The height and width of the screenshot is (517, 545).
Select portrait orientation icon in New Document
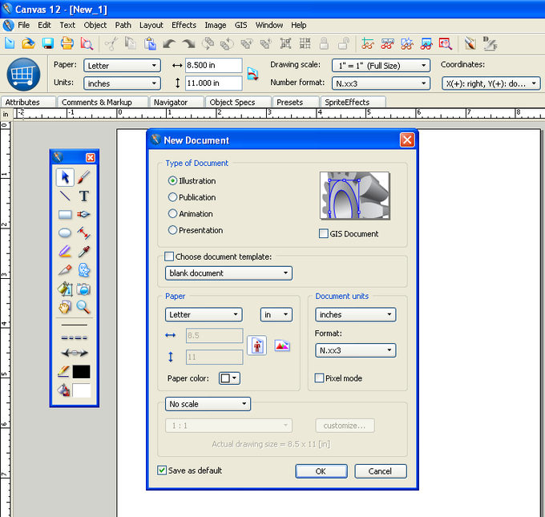tap(256, 345)
